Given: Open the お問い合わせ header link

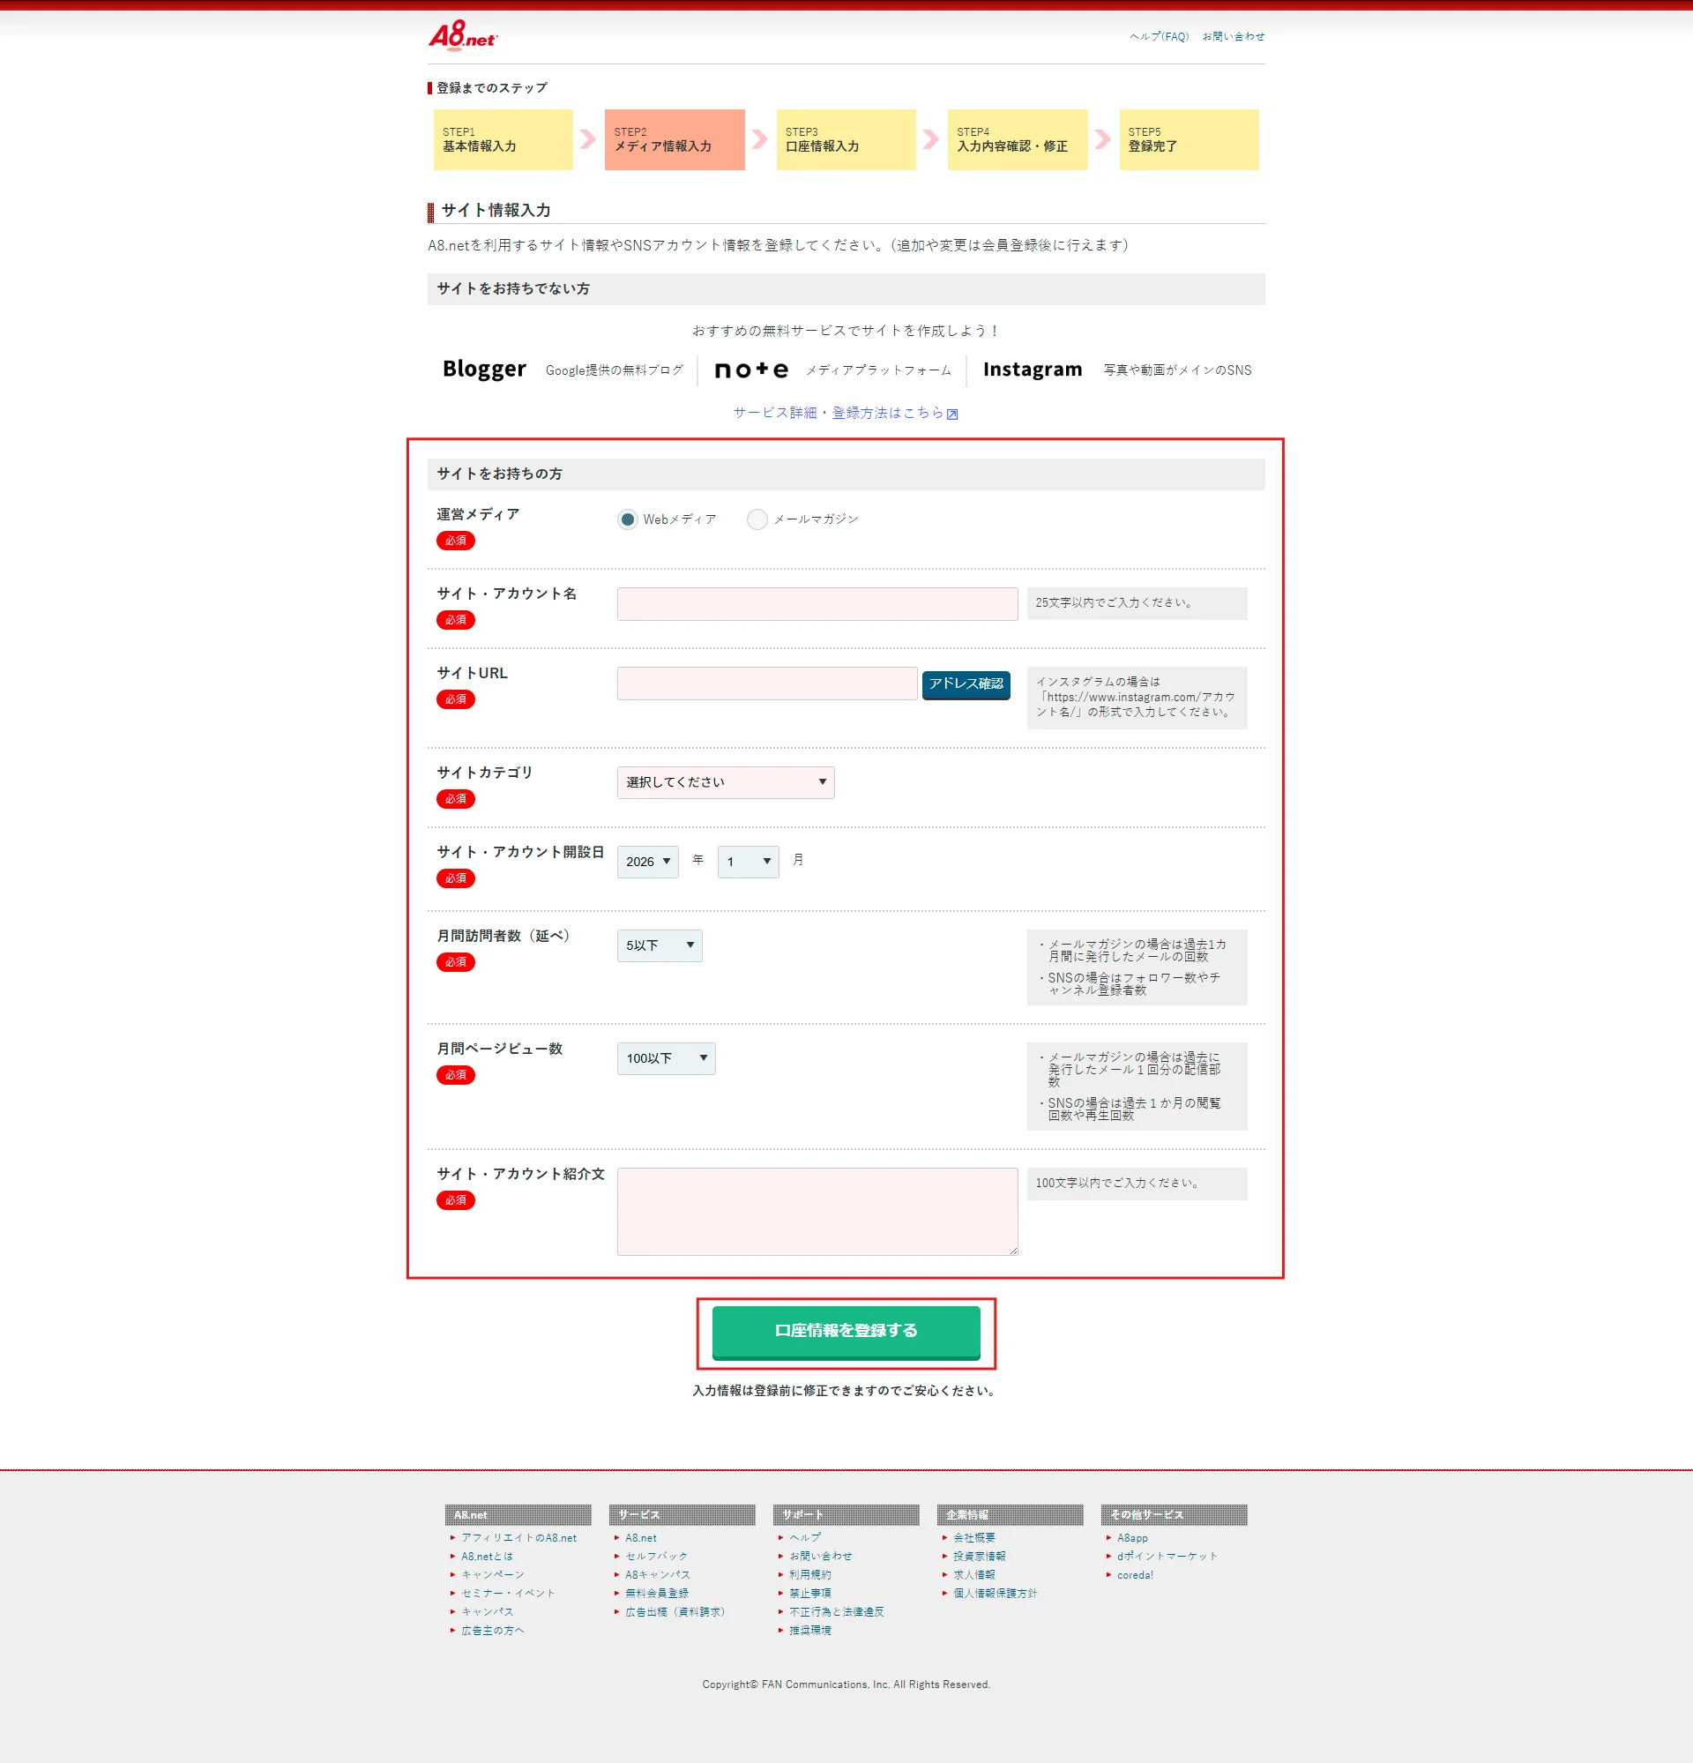Looking at the screenshot, I should pos(1234,37).
